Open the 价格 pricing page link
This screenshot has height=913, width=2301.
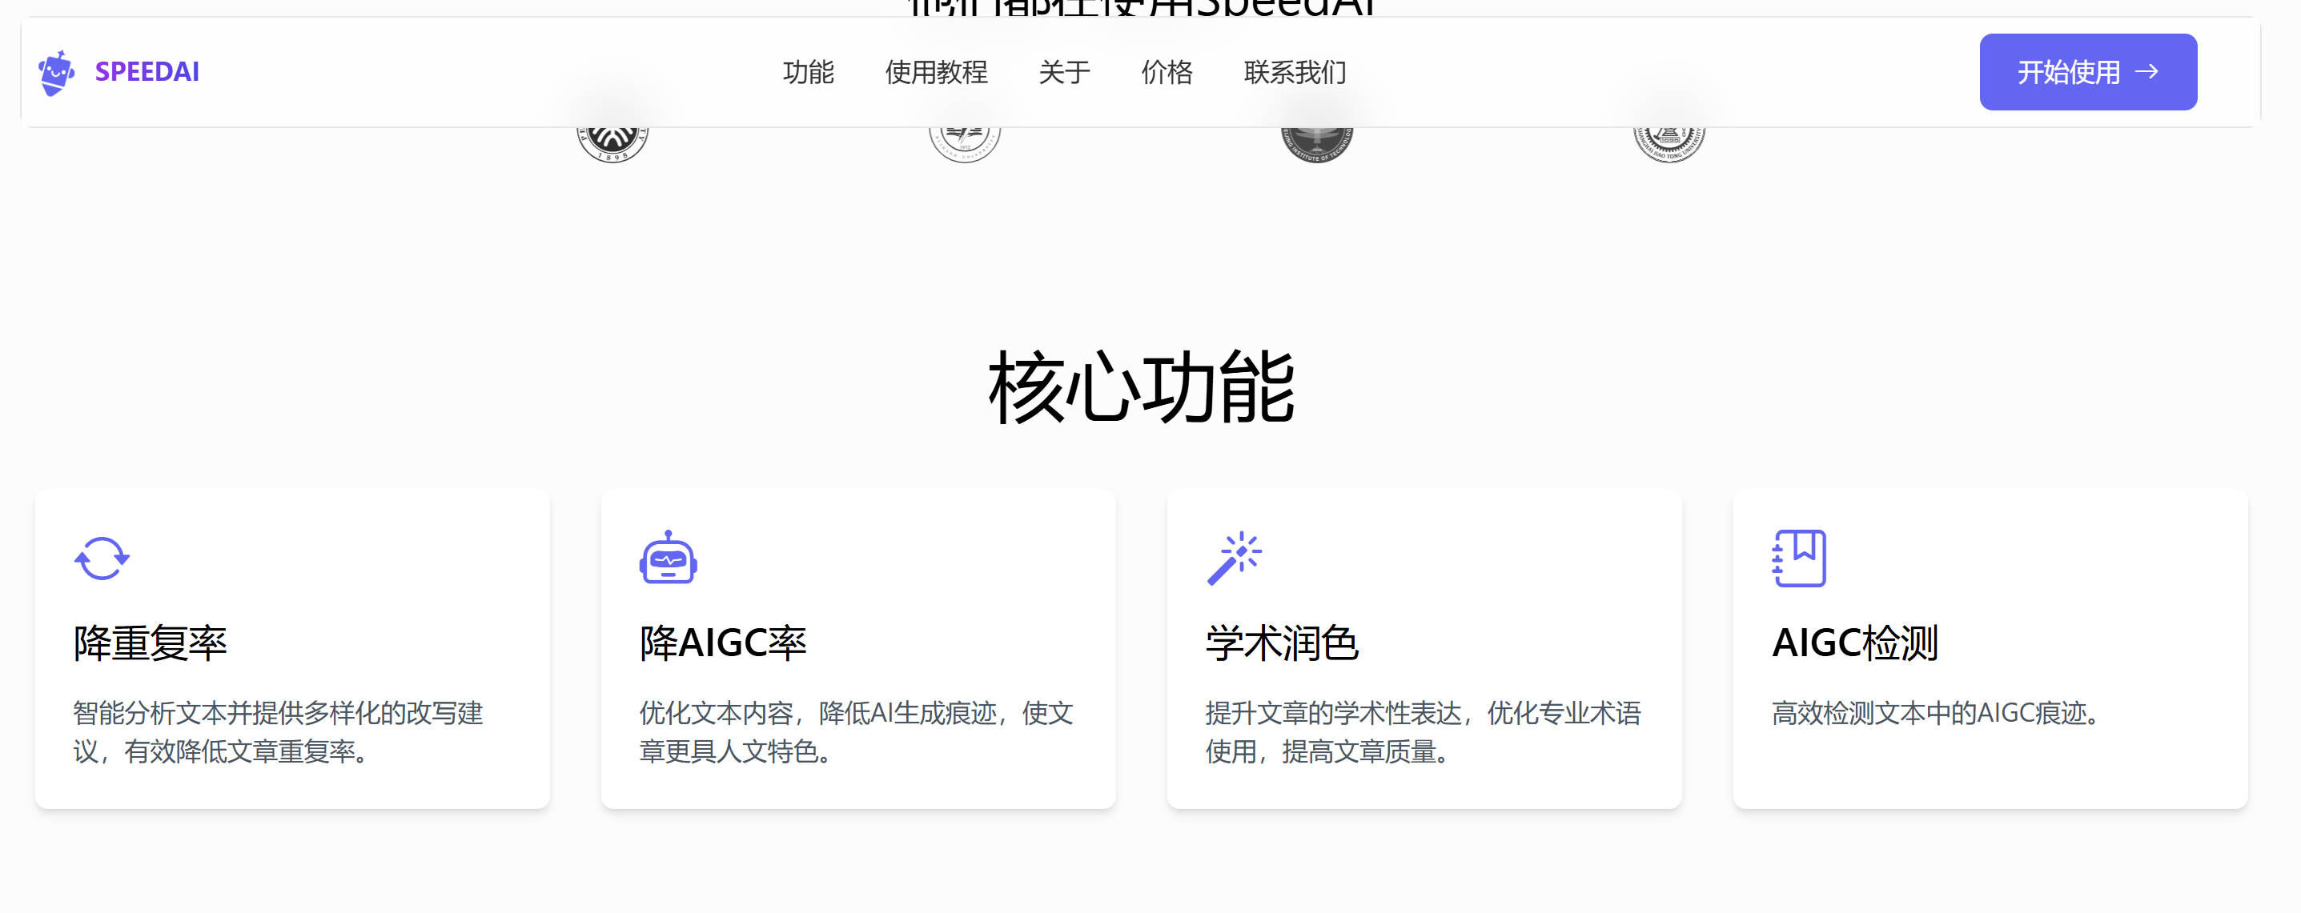[x=1167, y=72]
